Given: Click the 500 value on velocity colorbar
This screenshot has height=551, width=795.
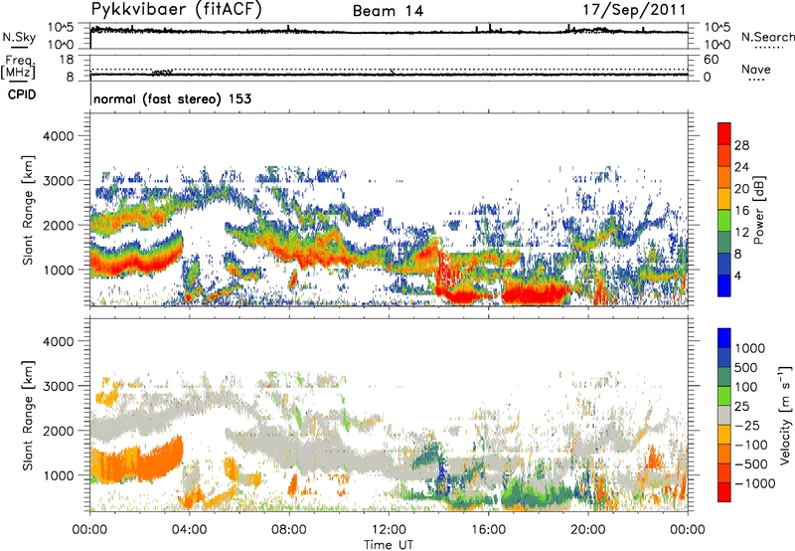Looking at the screenshot, I should pos(747,367).
